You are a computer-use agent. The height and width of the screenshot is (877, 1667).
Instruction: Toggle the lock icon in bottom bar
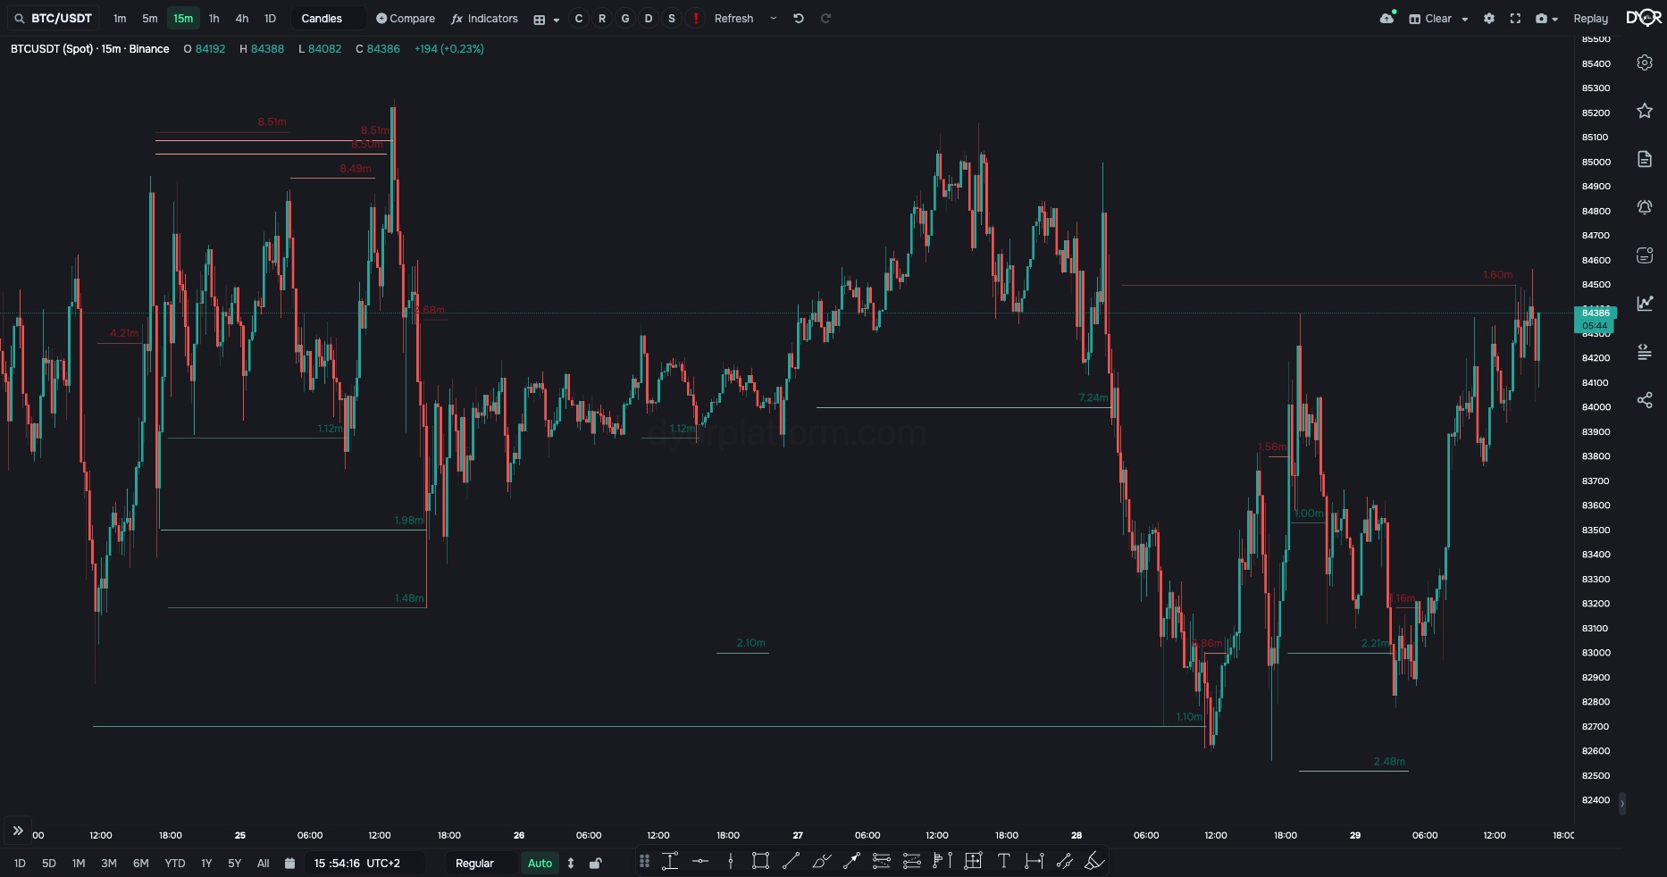tap(596, 863)
